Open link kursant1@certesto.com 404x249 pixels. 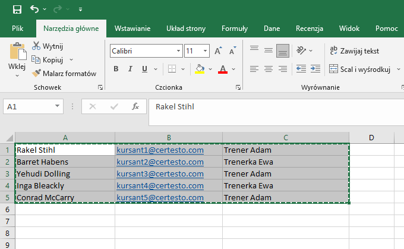point(160,150)
